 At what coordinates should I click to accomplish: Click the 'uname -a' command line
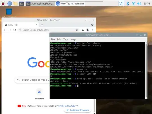68,69
